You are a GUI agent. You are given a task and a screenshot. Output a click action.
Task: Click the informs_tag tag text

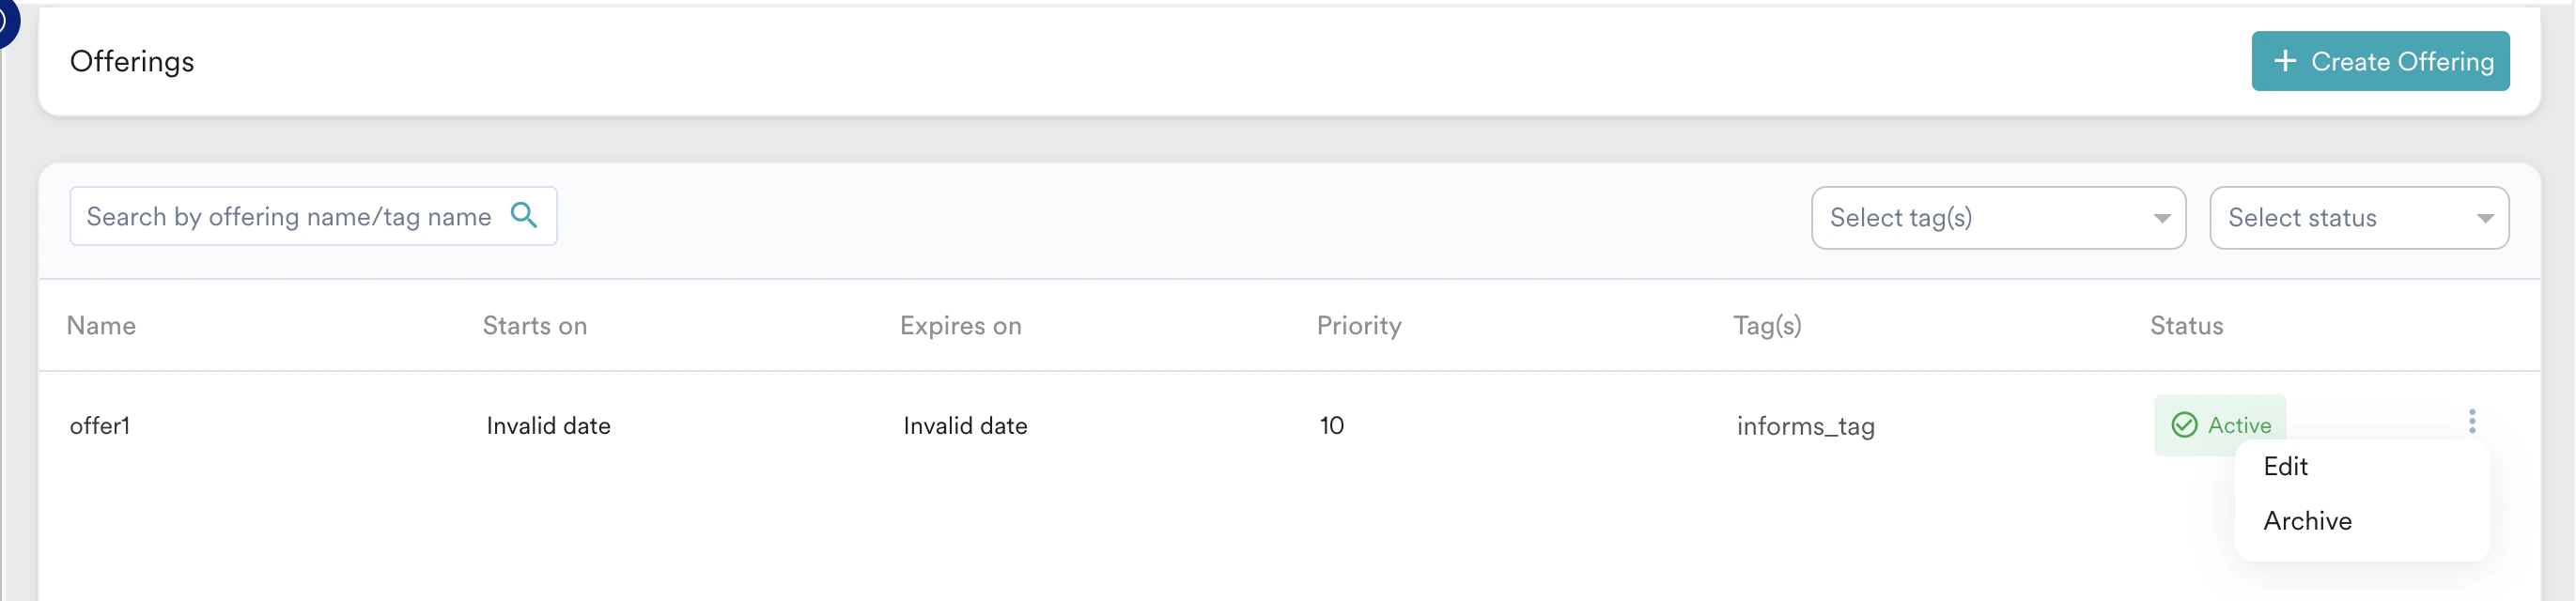tap(1805, 427)
